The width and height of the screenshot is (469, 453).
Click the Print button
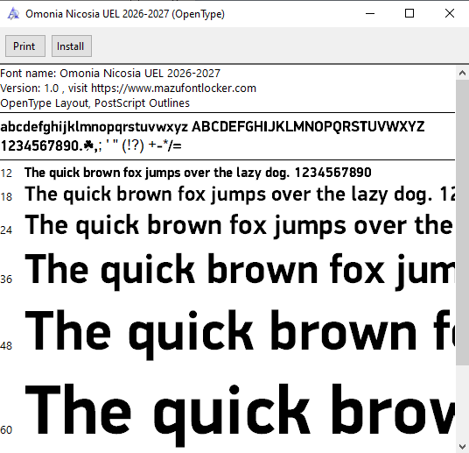click(x=25, y=46)
